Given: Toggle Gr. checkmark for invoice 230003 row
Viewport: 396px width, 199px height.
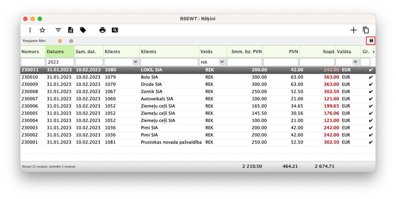Looking at the screenshot, I should click(x=371, y=128).
